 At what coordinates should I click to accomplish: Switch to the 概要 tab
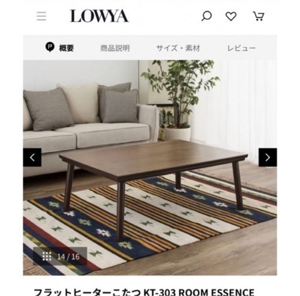(66, 48)
